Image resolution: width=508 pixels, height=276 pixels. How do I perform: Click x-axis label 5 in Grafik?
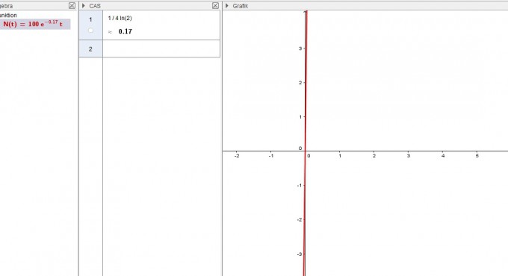pos(477,156)
